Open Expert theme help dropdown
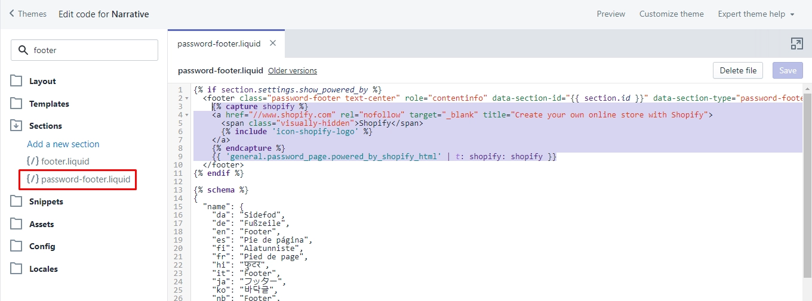The image size is (812, 301). point(756,14)
